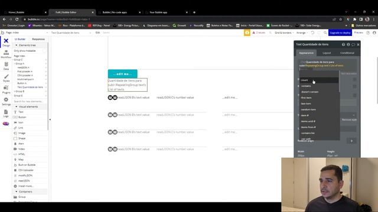
Task: Open property editor comments icon
Action: pyautogui.click(x=353, y=45)
